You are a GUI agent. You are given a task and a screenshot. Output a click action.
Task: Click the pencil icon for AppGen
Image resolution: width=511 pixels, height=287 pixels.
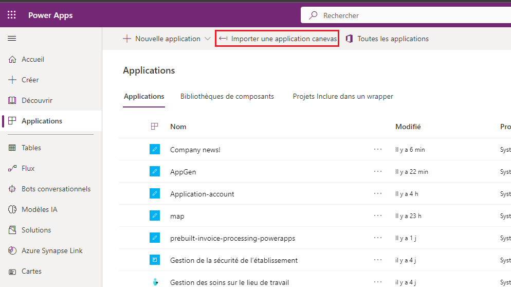tap(155, 172)
